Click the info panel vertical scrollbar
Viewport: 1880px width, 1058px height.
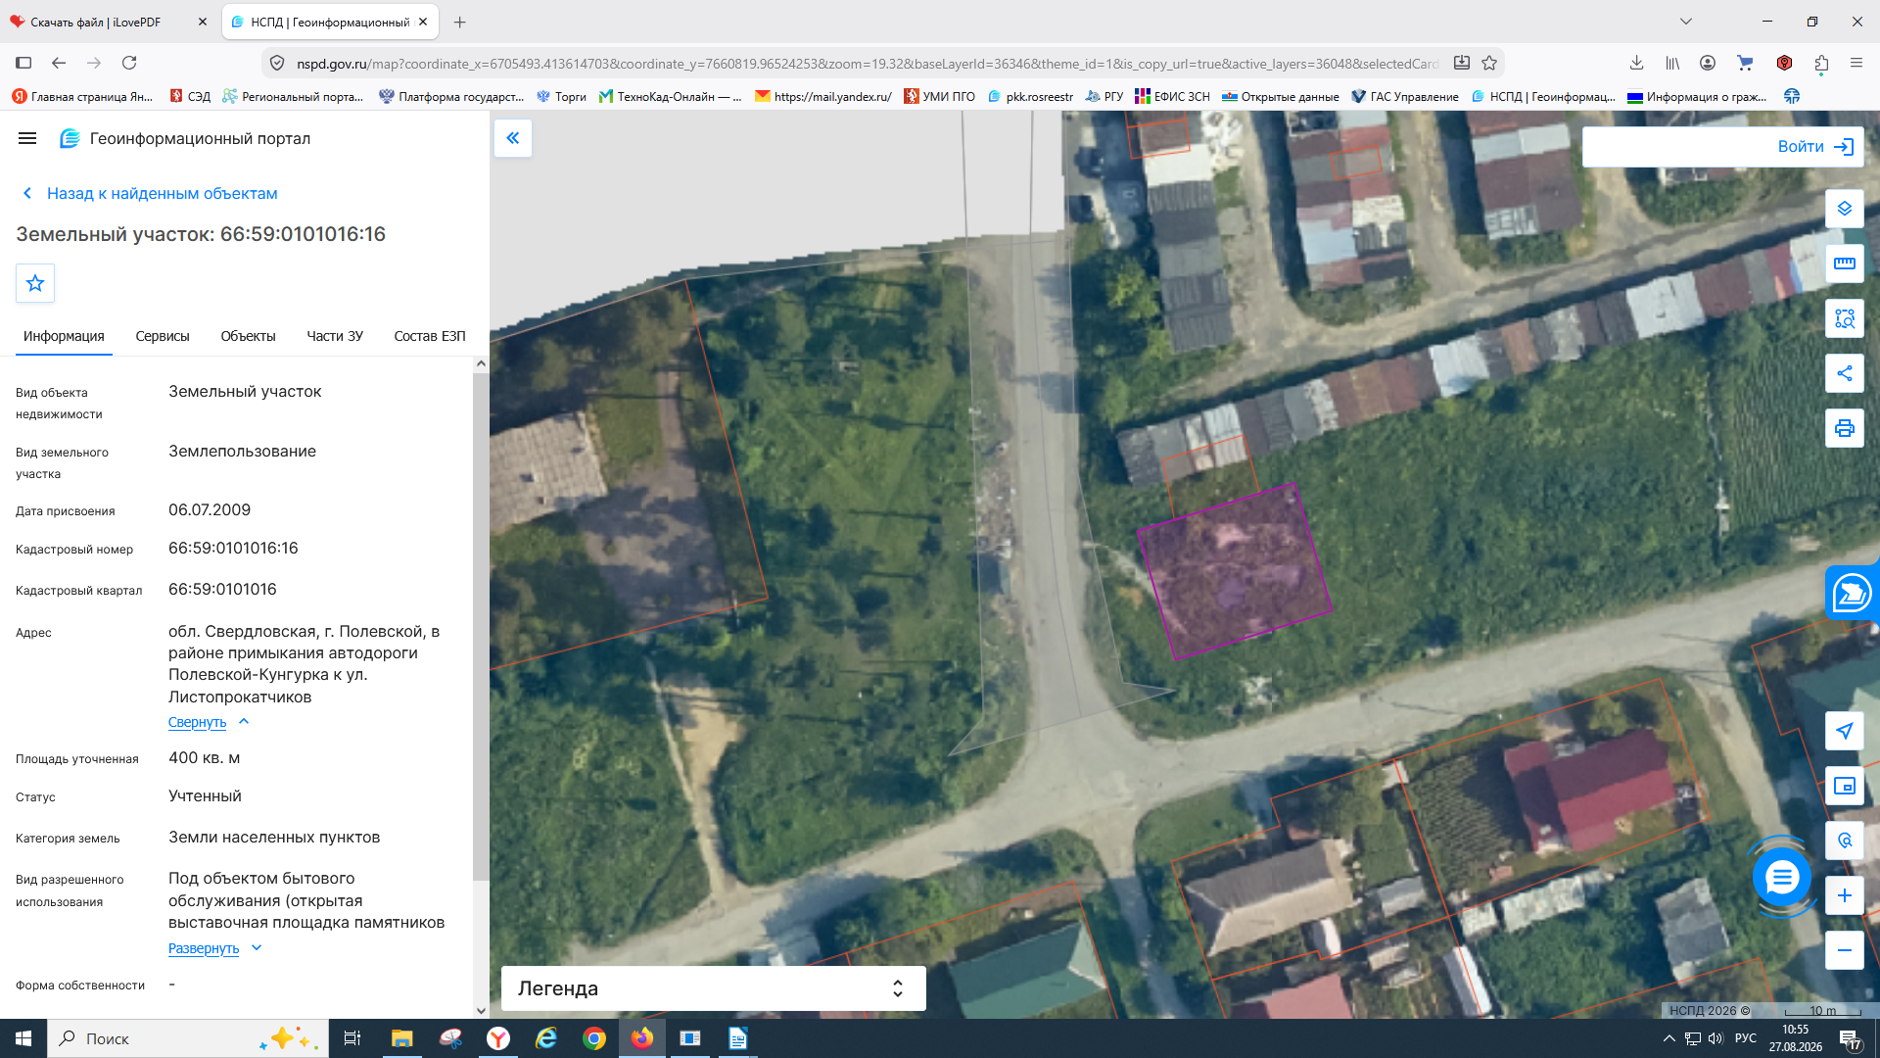coord(480,627)
